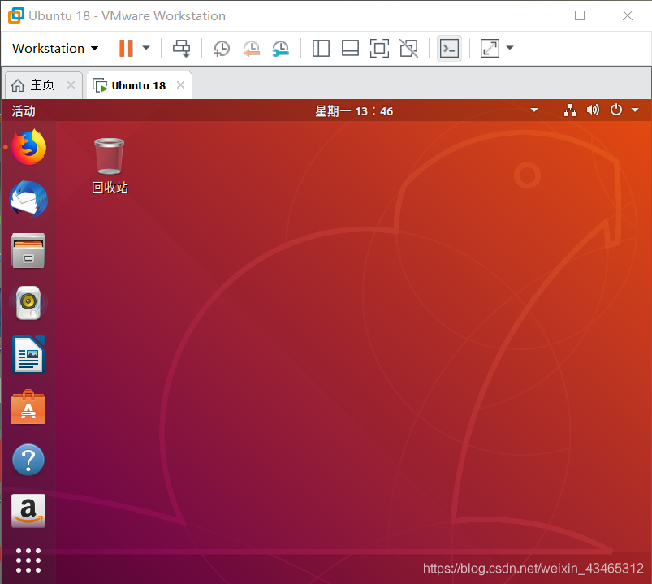652x584 pixels.
Task: Send Ctrl+Alt+Del to the virtual machine
Action: click(182, 48)
